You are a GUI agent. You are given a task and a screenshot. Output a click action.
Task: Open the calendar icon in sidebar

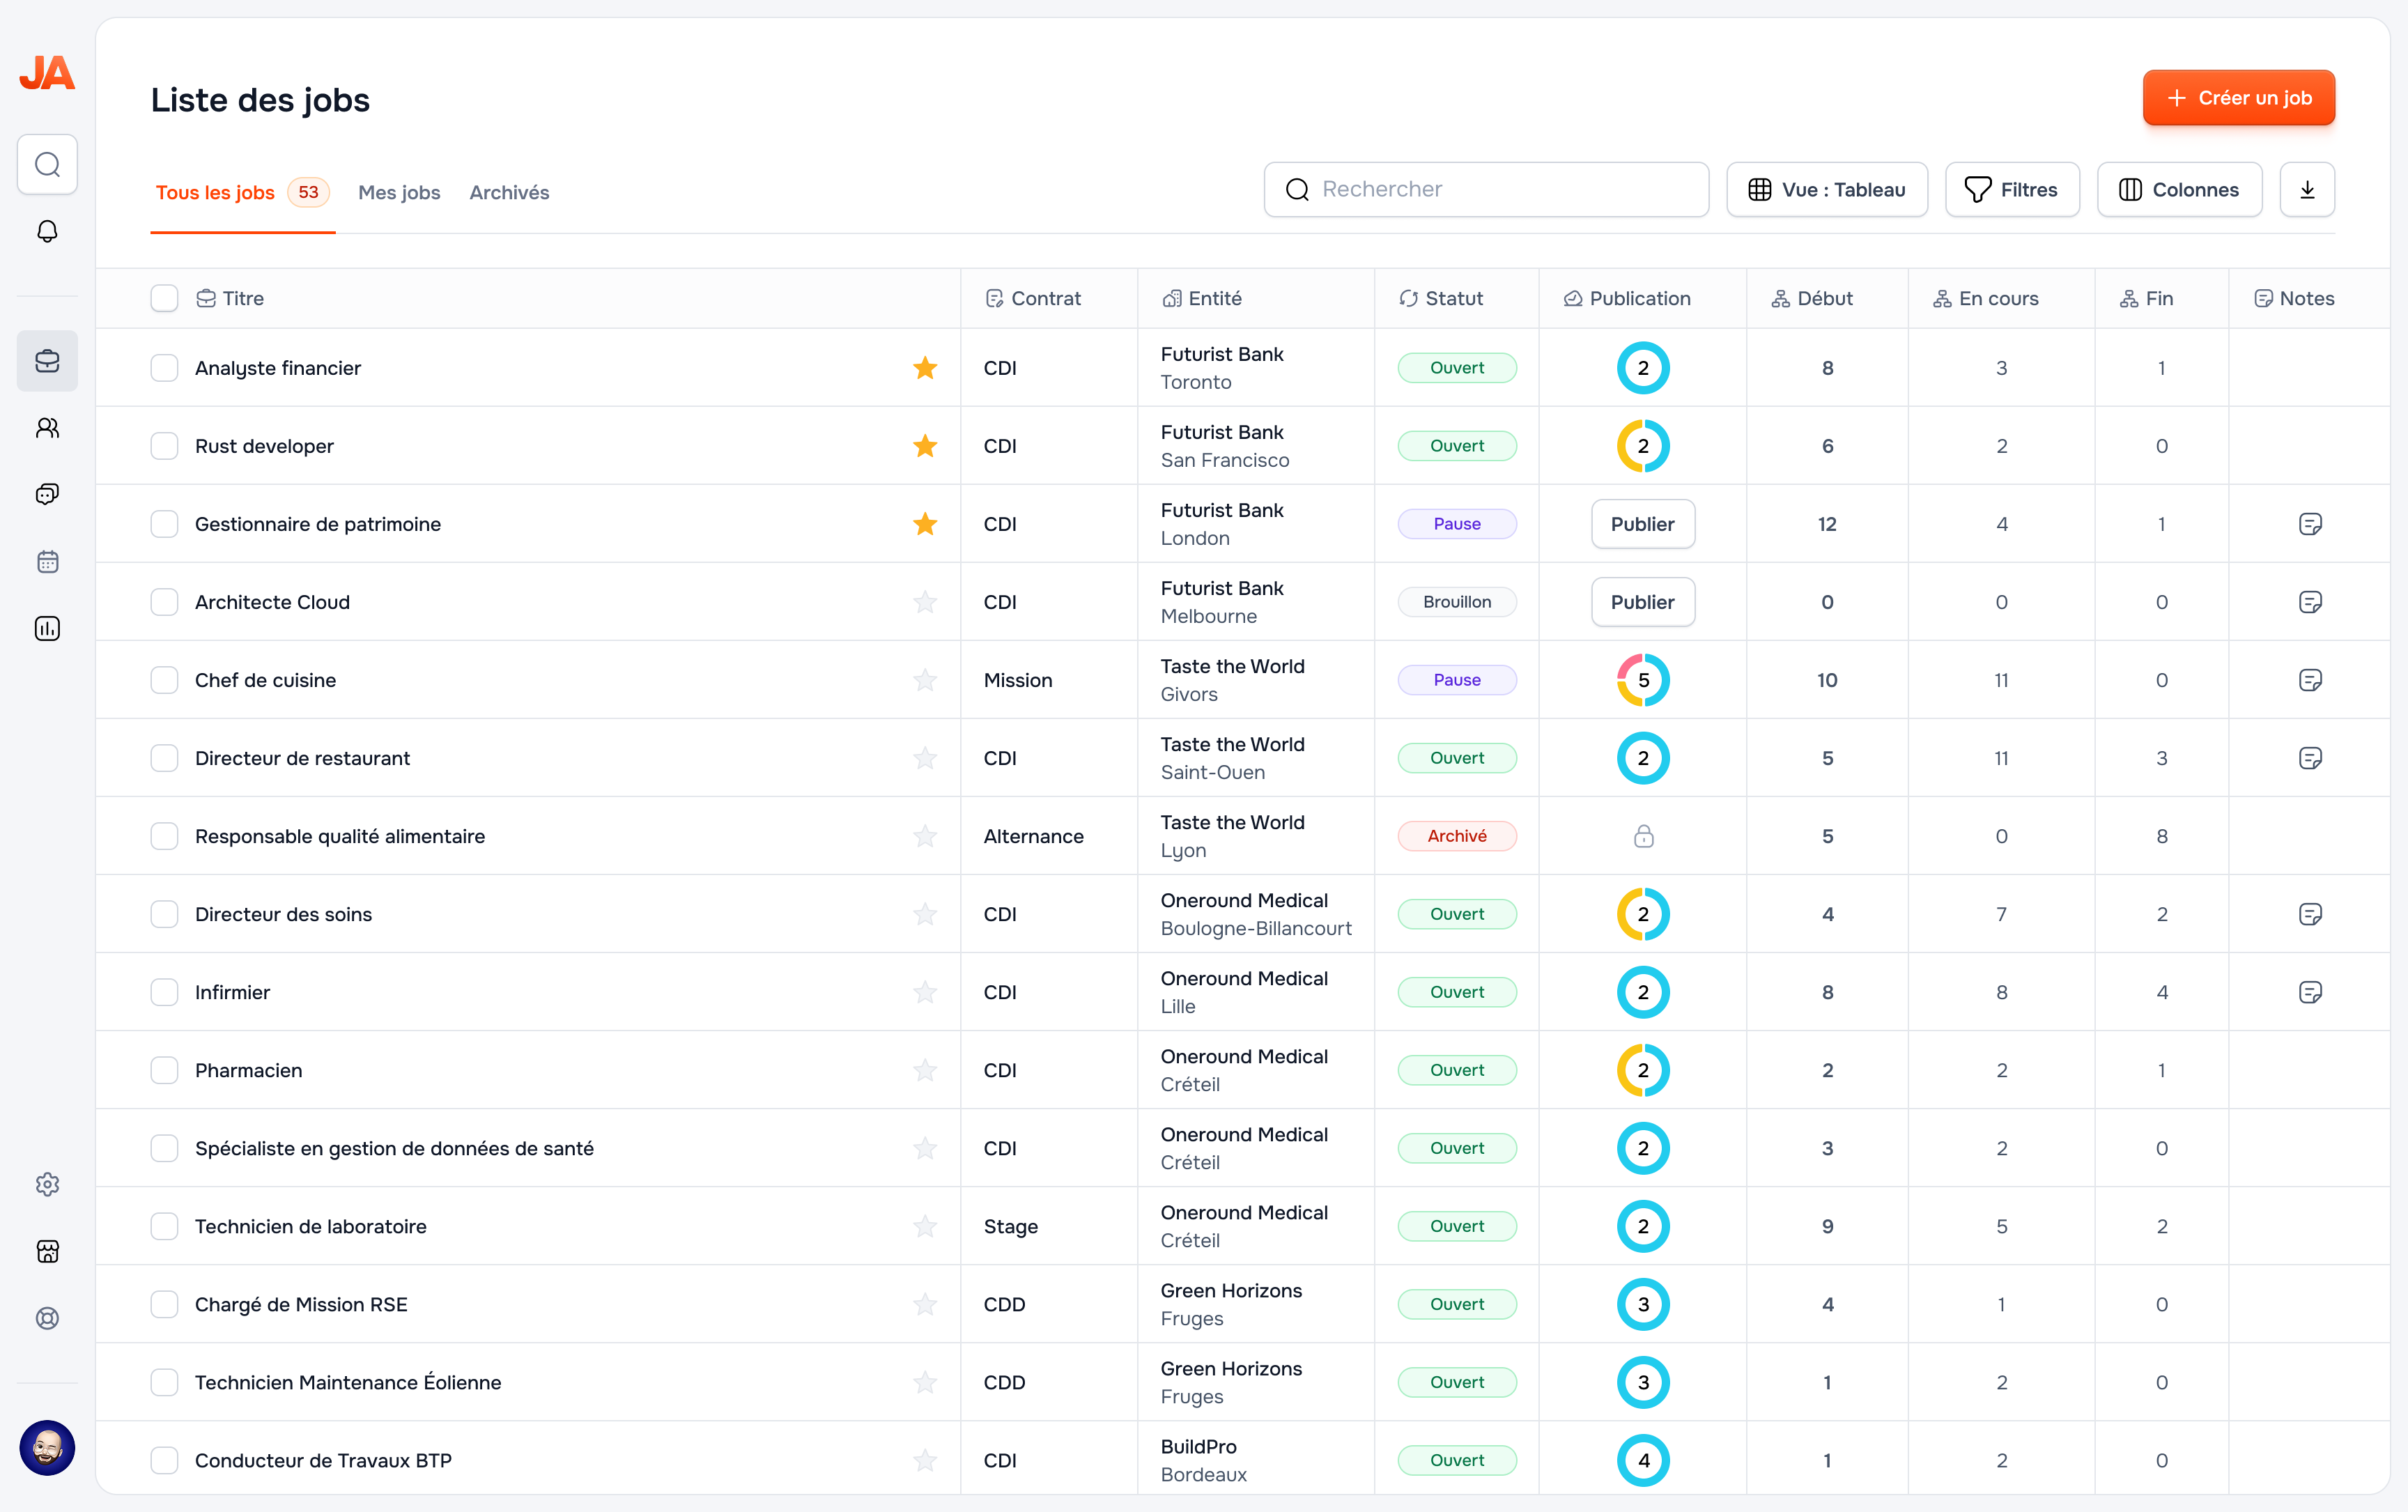coord(47,562)
